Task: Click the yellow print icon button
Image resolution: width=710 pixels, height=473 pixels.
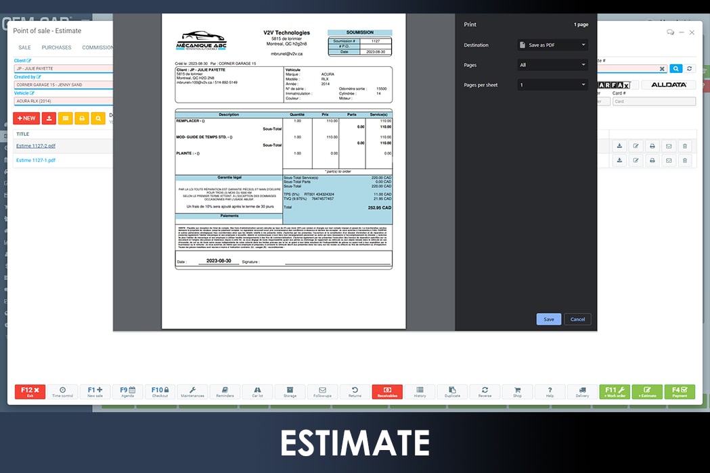Action: [x=82, y=118]
